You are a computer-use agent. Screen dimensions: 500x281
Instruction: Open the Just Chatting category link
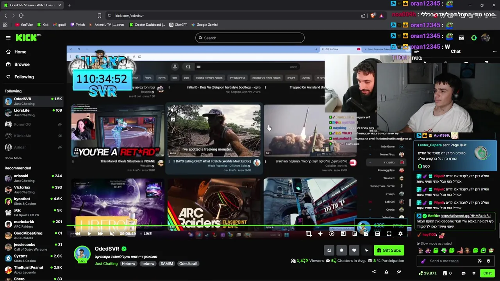(106, 263)
